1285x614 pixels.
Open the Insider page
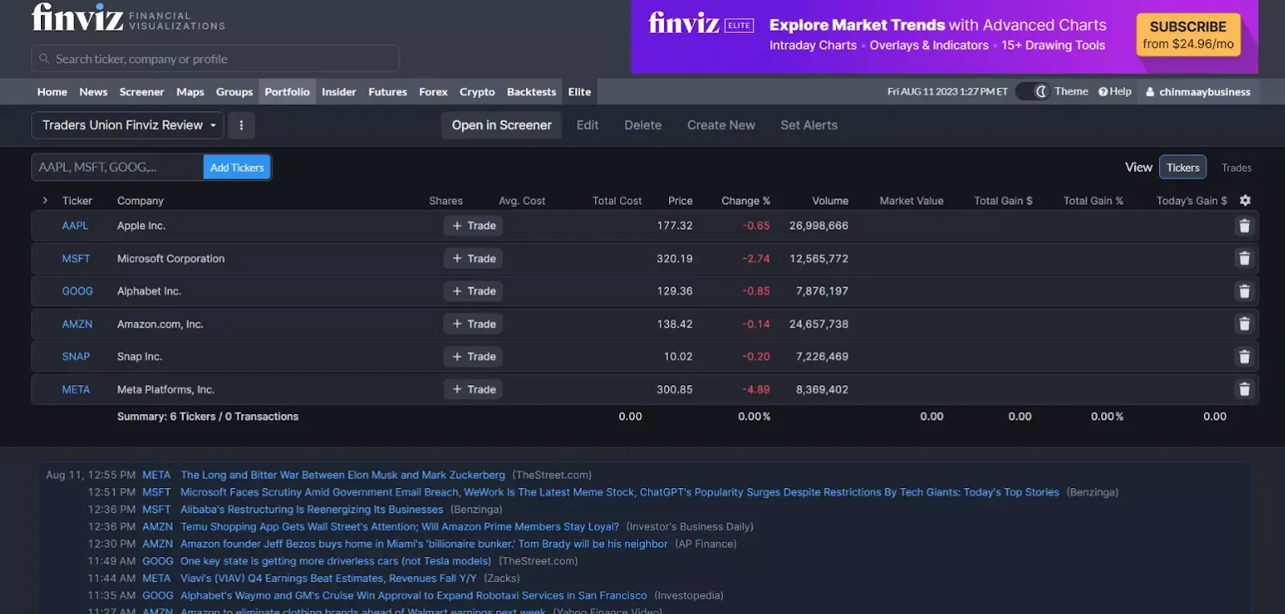[339, 91]
